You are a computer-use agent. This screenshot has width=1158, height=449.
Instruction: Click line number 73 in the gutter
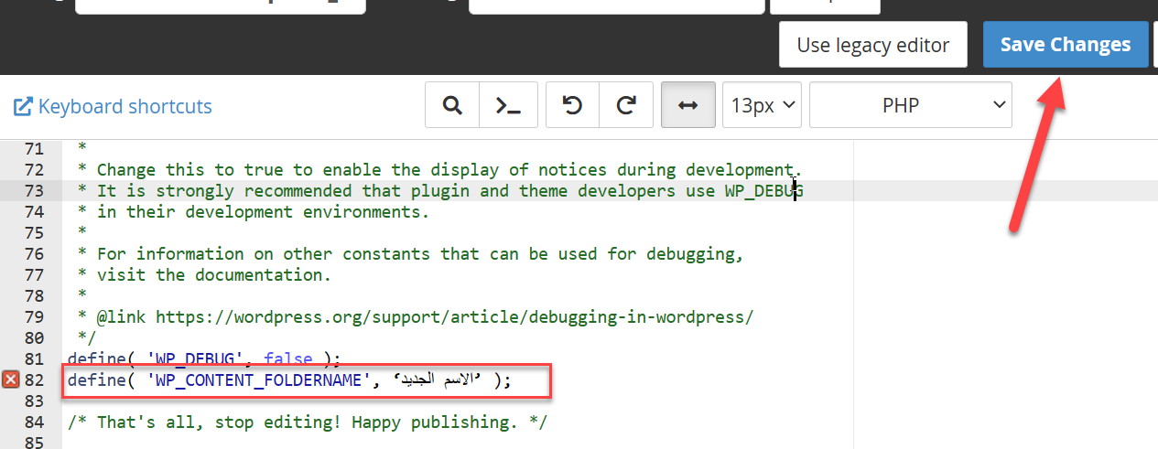point(34,191)
